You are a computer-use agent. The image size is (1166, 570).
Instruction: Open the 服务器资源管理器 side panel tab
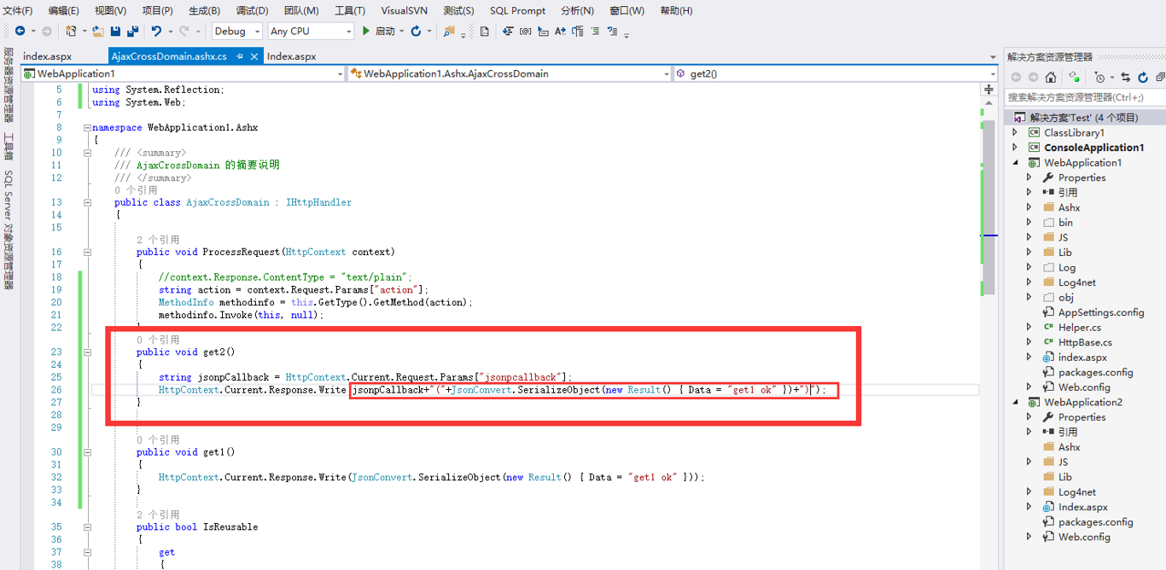[8, 85]
